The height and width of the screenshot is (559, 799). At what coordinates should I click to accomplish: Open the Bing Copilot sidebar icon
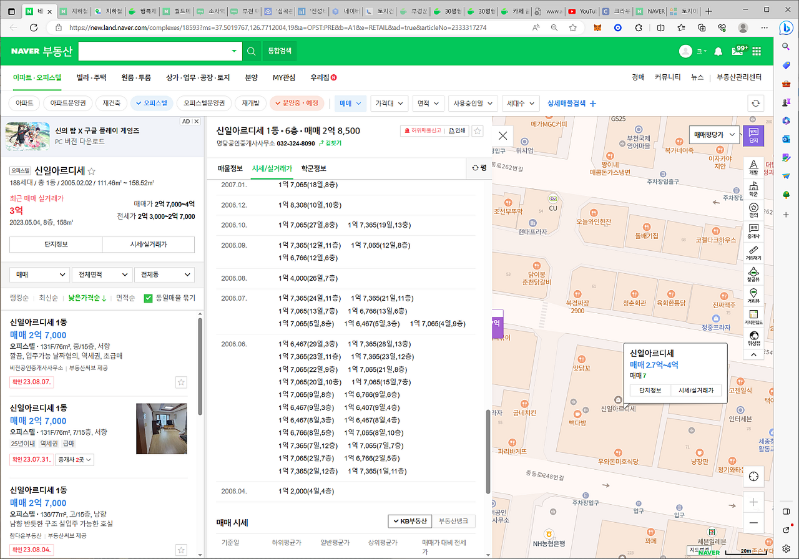[786, 28]
